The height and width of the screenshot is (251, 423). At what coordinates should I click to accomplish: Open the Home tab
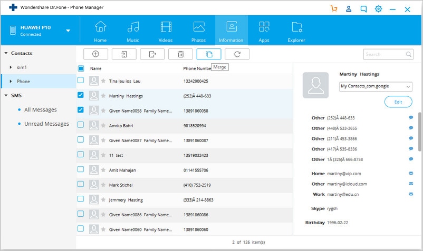pos(100,31)
